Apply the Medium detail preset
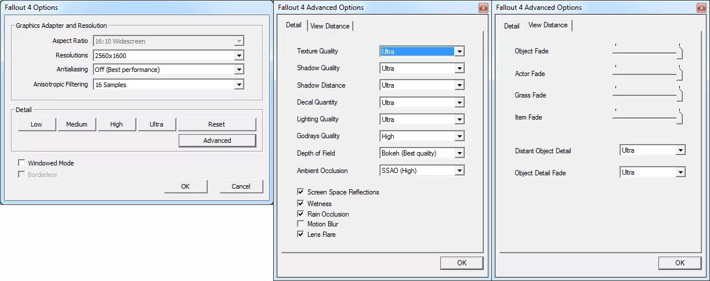This screenshot has width=710, height=281. click(x=77, y=124)
